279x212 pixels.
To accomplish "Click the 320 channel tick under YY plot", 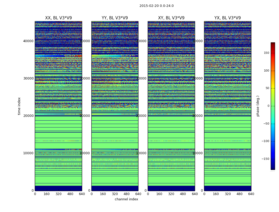I will [x=115, y=194].
